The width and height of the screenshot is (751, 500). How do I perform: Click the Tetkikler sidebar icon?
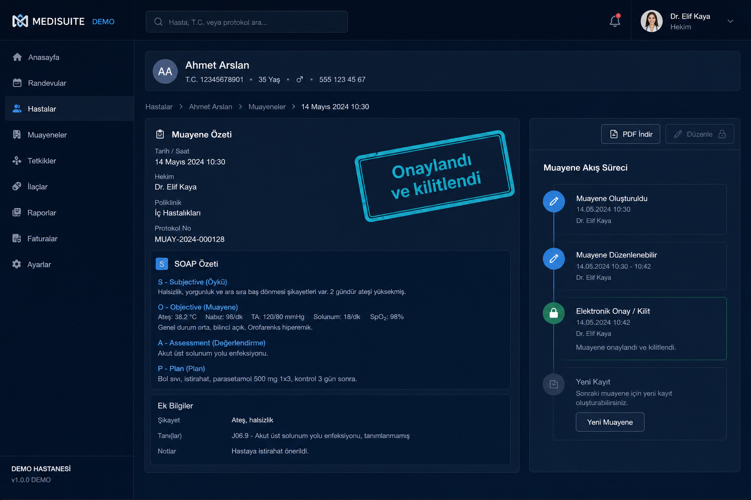17,161
